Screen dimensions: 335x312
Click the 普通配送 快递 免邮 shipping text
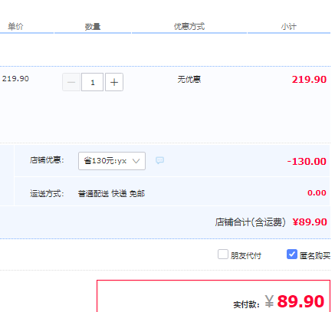111,194
